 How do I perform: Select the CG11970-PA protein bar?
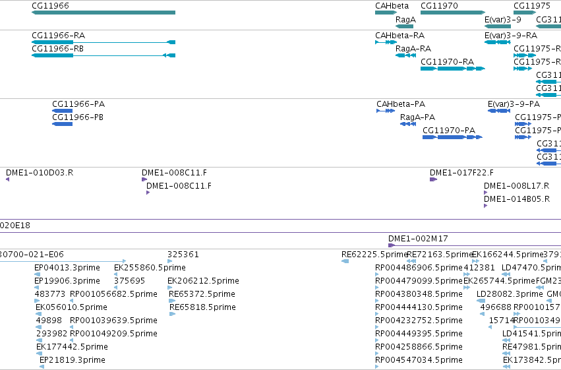click(x=452, y=137)
